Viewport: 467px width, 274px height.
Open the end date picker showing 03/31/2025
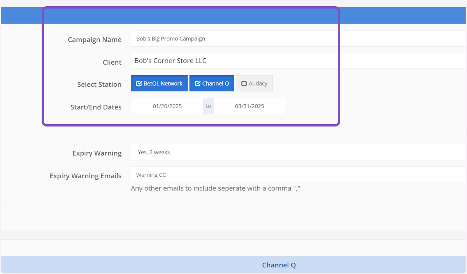249,106
